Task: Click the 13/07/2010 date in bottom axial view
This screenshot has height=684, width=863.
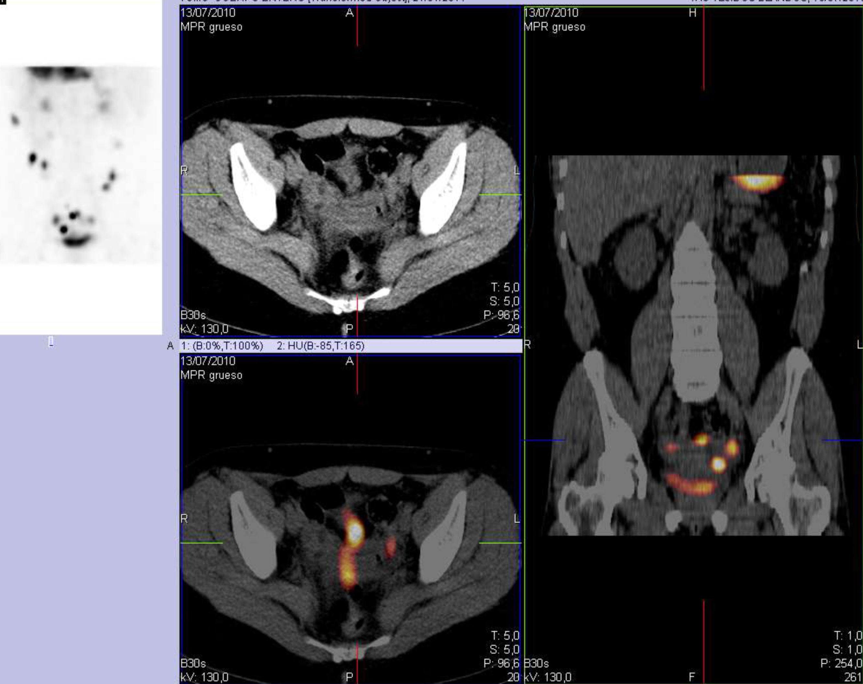Action: coord(208,361)
